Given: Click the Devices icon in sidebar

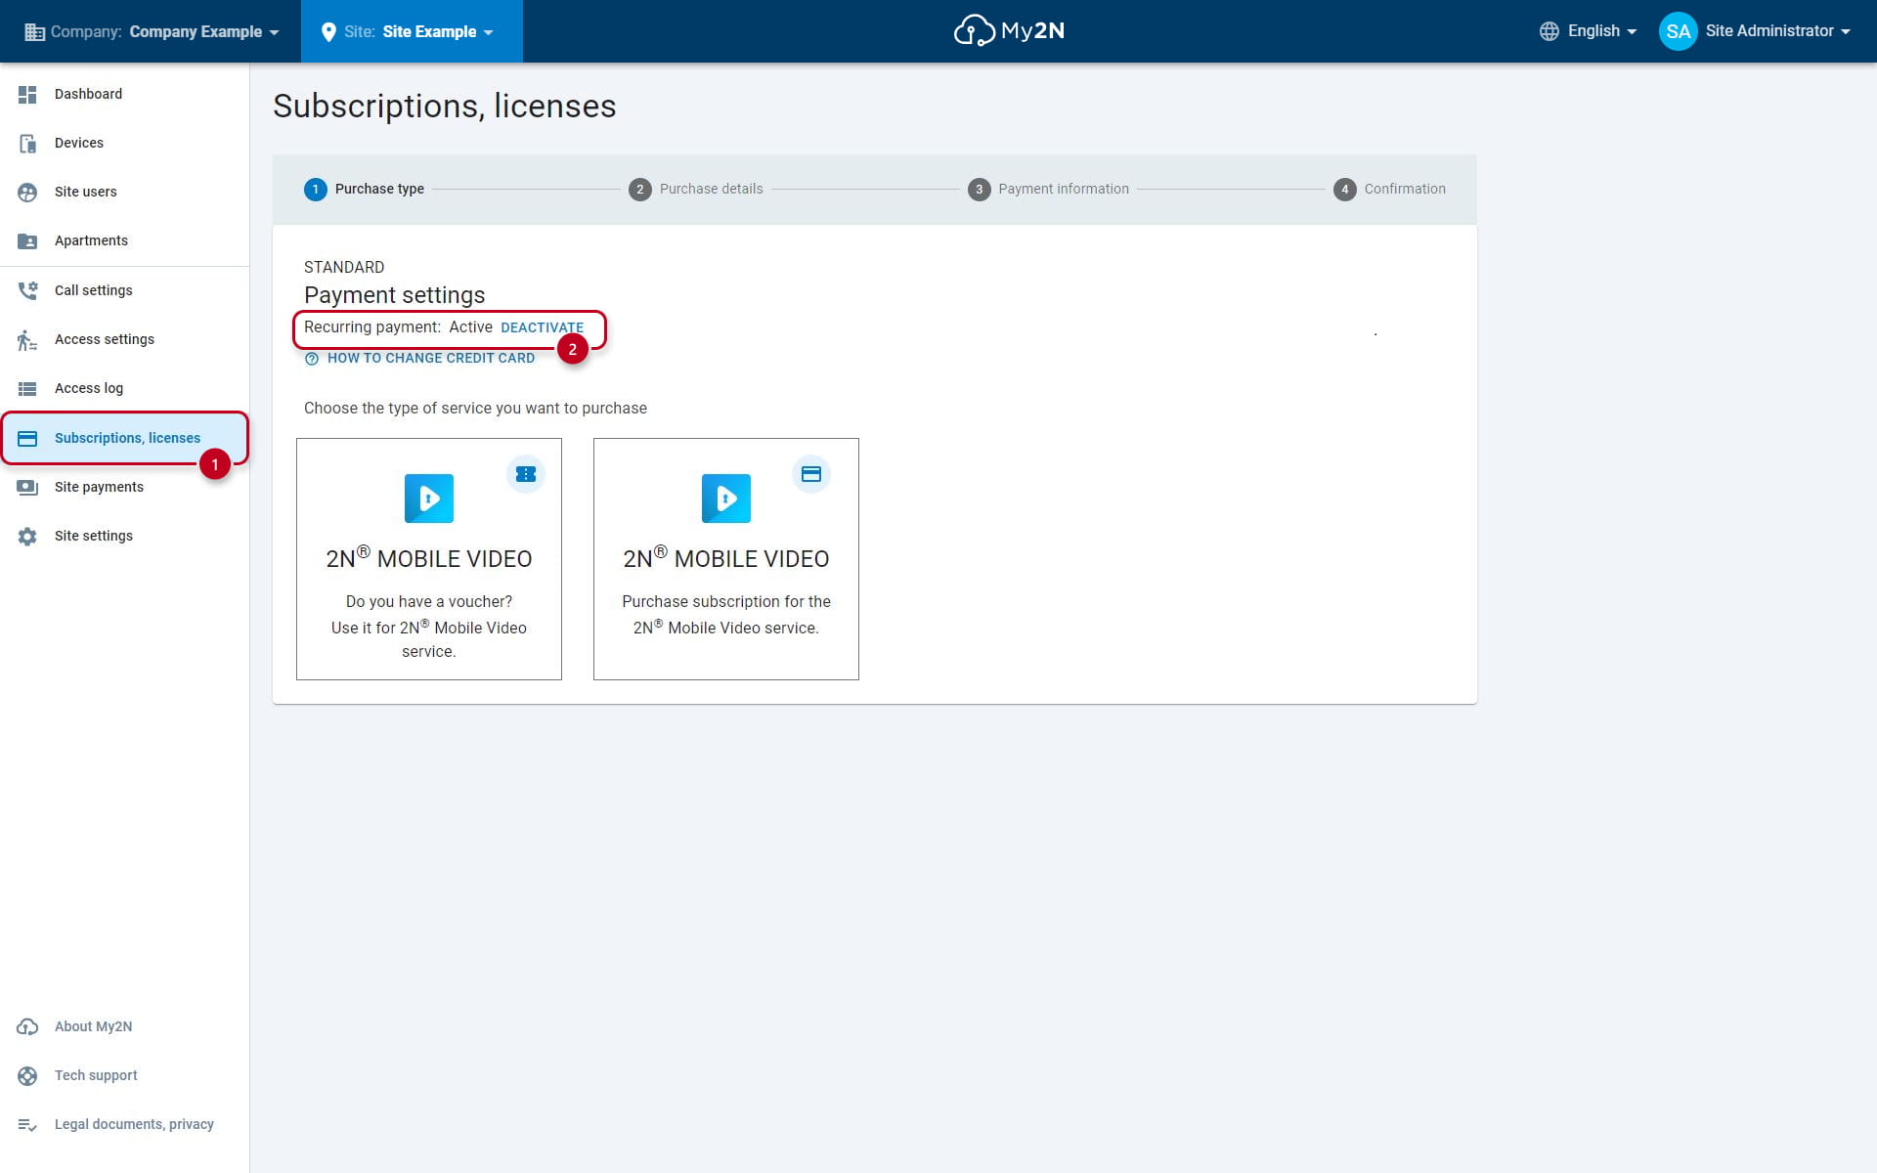Looking at the screenshot, I should tap(27, 143).
